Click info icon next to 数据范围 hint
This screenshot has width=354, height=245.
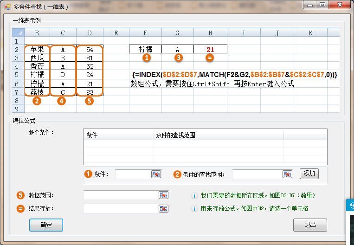[x=194, y=196]
